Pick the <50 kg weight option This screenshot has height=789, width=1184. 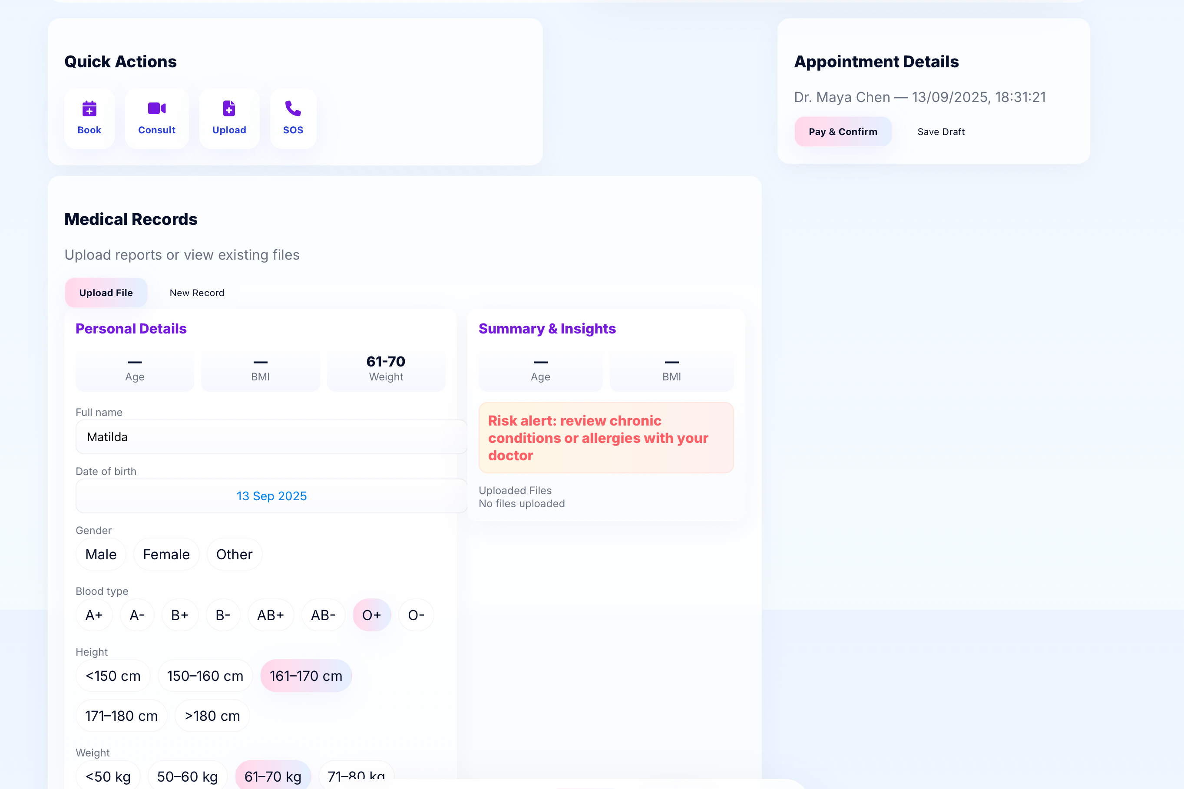pyautogui.click(x=108, y=776)
